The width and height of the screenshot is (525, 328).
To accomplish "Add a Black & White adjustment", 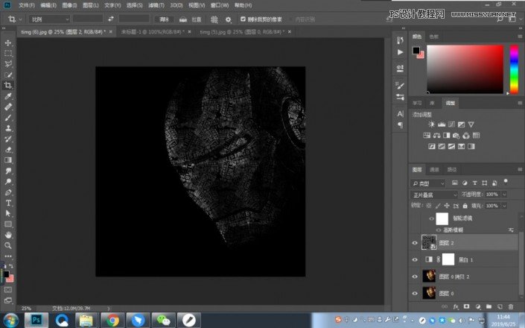I will (x=446, y=136).
